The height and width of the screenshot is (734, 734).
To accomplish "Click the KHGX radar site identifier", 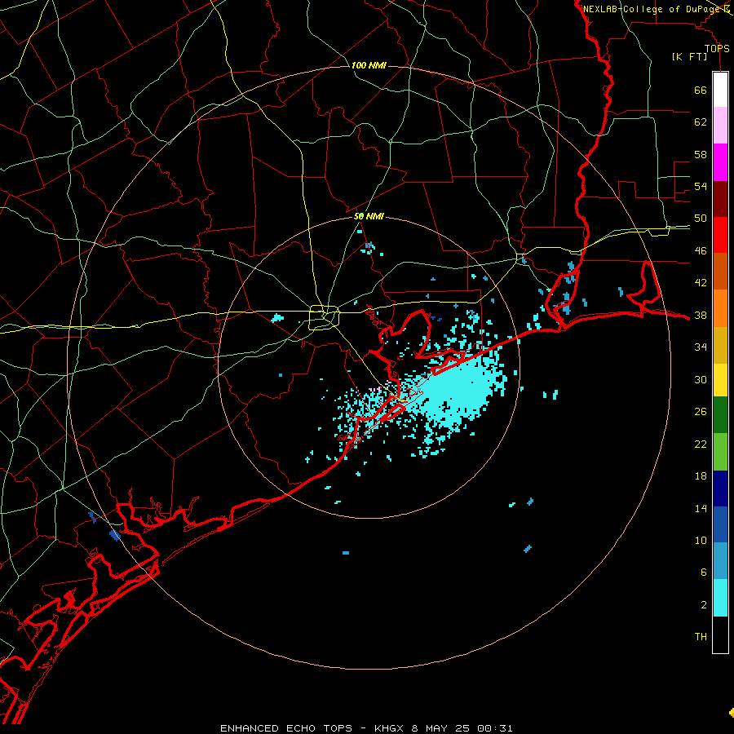I will [391, 728].
